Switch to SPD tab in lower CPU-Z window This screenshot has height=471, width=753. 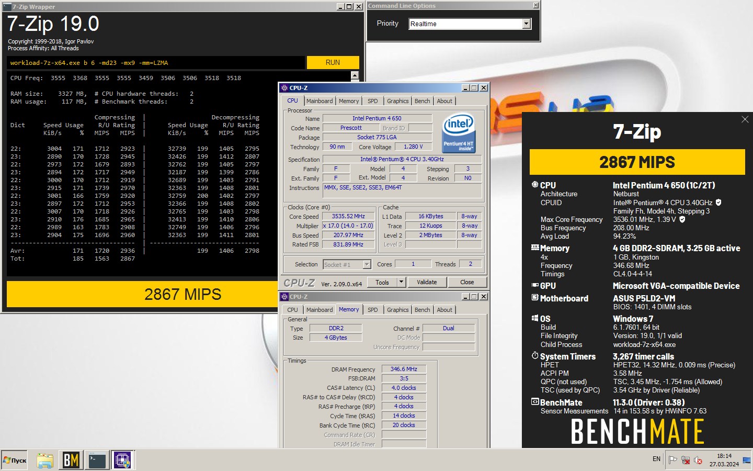372,310
